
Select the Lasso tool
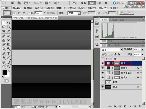coord(4,27)
